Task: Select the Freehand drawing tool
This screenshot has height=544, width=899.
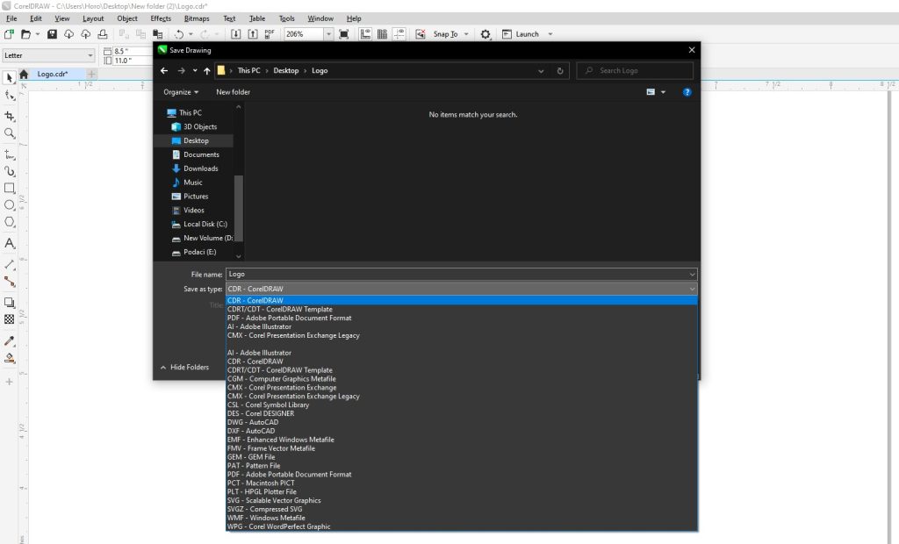Action: pyautogui.click(x=9, y=154)
